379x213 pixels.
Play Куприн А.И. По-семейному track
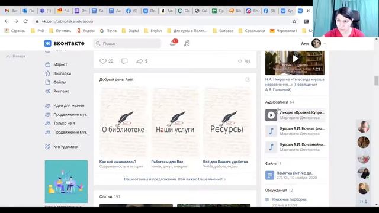271,147
